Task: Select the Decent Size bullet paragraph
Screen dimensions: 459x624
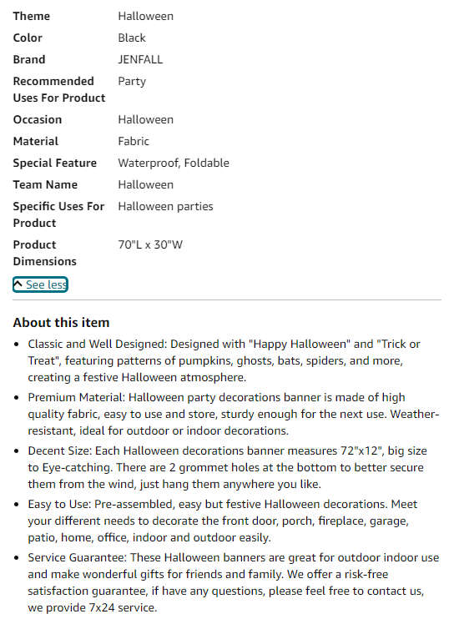Action: (227, 467)
